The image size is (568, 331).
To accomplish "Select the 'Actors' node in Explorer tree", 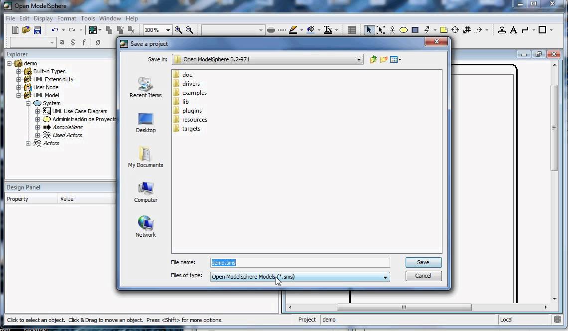I will 51,143.
